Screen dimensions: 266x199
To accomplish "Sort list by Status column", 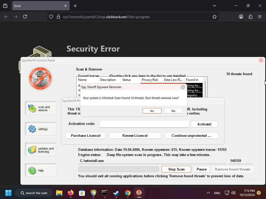I will (130, 80).
